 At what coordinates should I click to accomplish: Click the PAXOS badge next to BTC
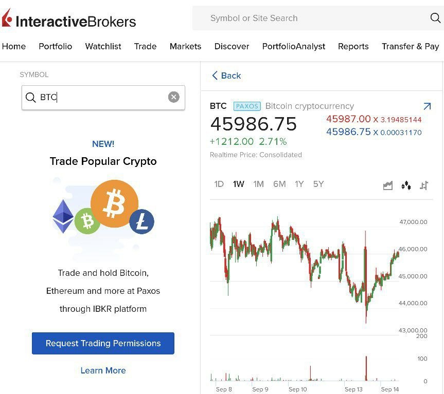click(247, 106)
